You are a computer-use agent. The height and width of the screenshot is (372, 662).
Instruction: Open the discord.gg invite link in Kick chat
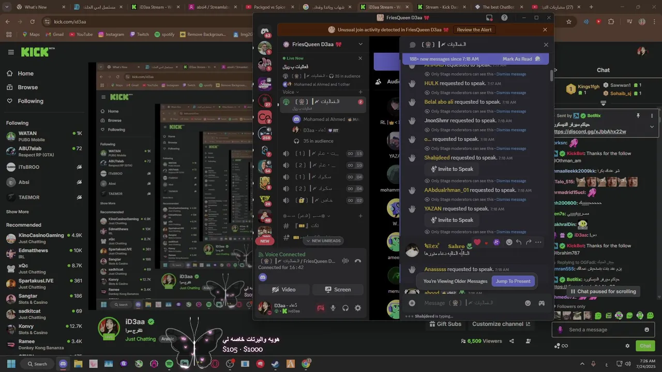pos(590,132)
